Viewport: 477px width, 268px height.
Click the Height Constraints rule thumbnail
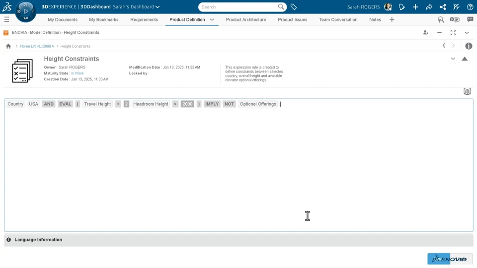coord(22,71)
